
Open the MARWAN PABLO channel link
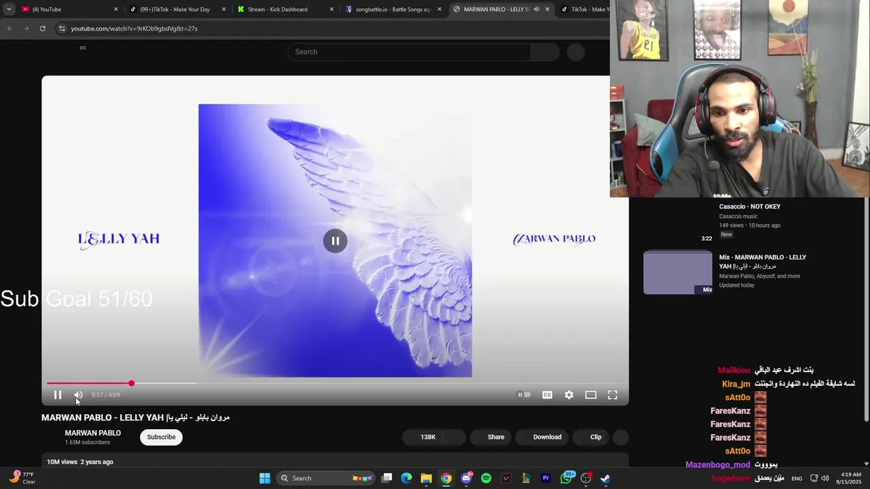[92, 433]
